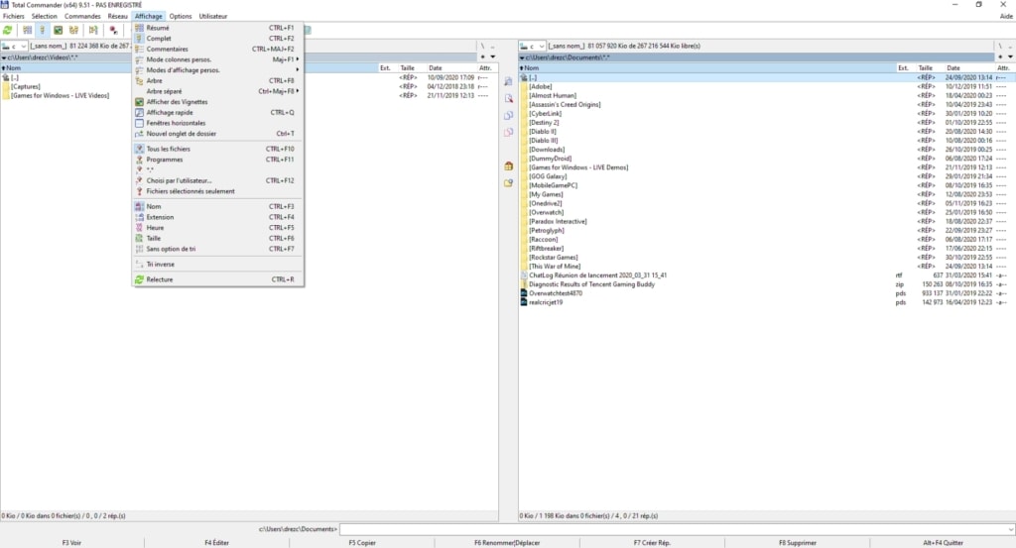Expand Mode colonnes persos. submenu
1016x548 pixels.
217,59
